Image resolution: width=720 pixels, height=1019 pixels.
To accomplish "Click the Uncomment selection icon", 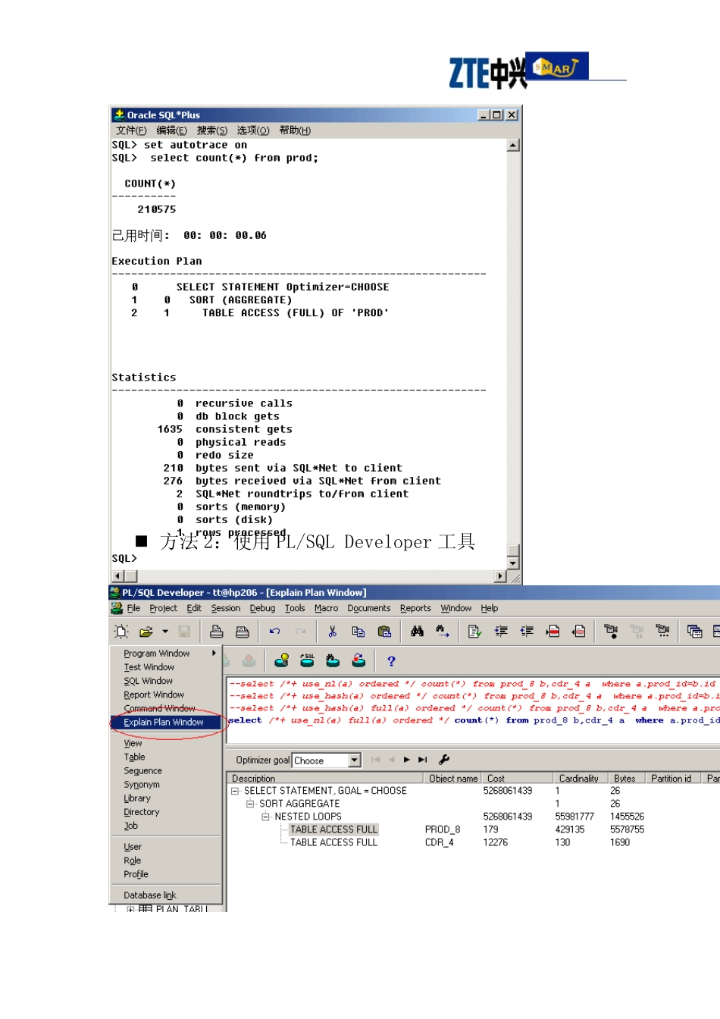I will [x=579, y=631].
